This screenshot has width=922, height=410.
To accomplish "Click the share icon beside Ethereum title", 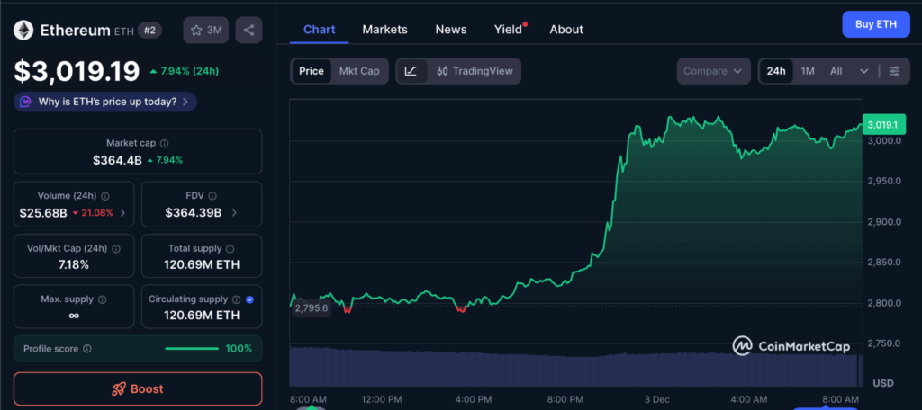I will pos(249,30).
